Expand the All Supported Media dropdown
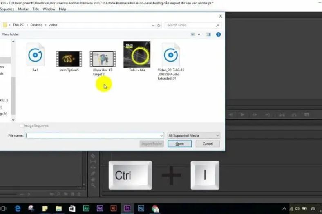This screenshot has height=214, width=322. 194,135
